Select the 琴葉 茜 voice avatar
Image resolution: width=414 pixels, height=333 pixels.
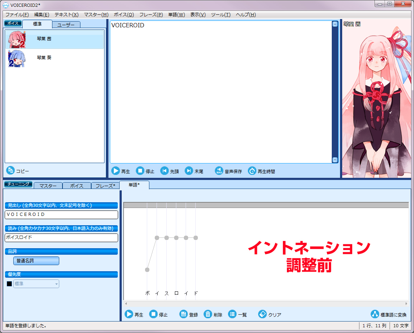(x=17, y=40)
